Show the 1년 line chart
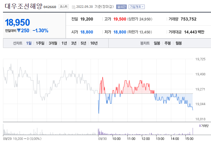This screenshot has width=211, height=145. click(64, 43)
